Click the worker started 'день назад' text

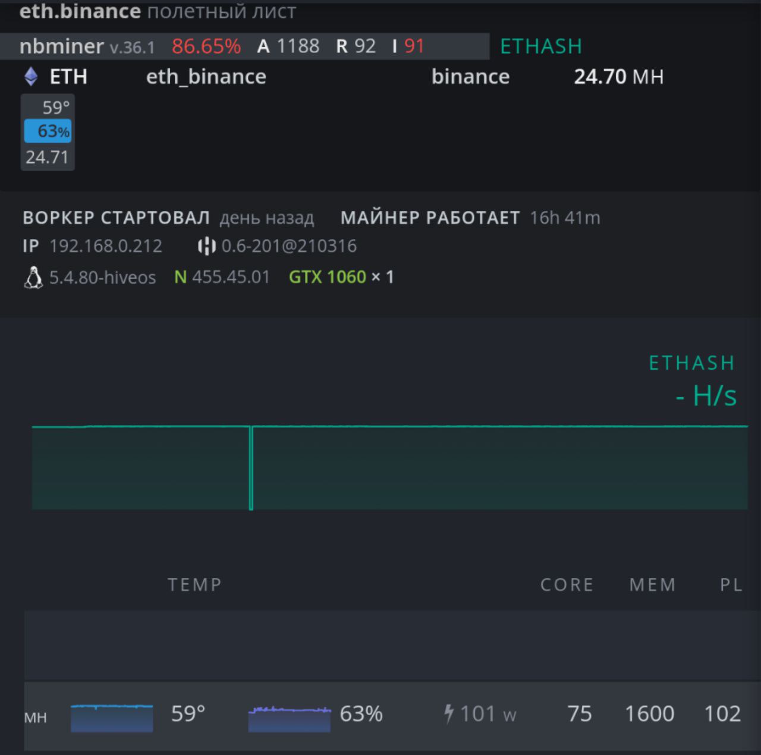coord(267,218)
